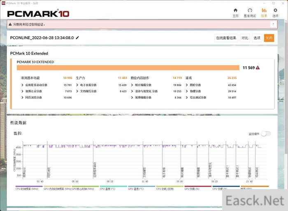Expand the 综合测试分数 row
288x211 pixels.
187,98
